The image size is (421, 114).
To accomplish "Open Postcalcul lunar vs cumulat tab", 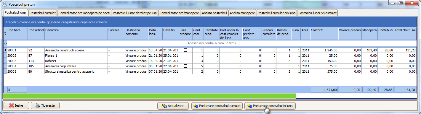I will (317, 13).
